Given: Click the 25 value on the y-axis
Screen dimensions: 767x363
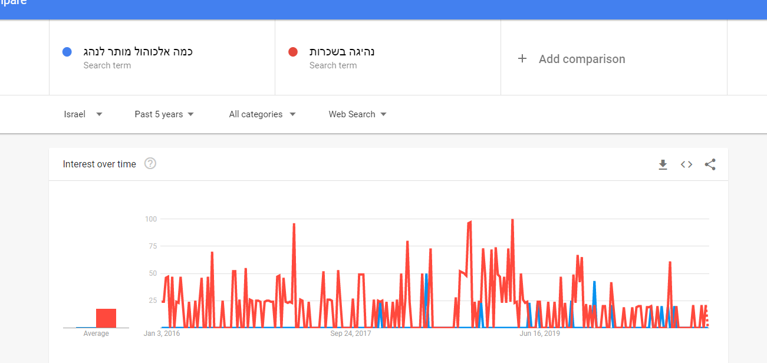Looking at the screenshot, I should tap(153, 301).
